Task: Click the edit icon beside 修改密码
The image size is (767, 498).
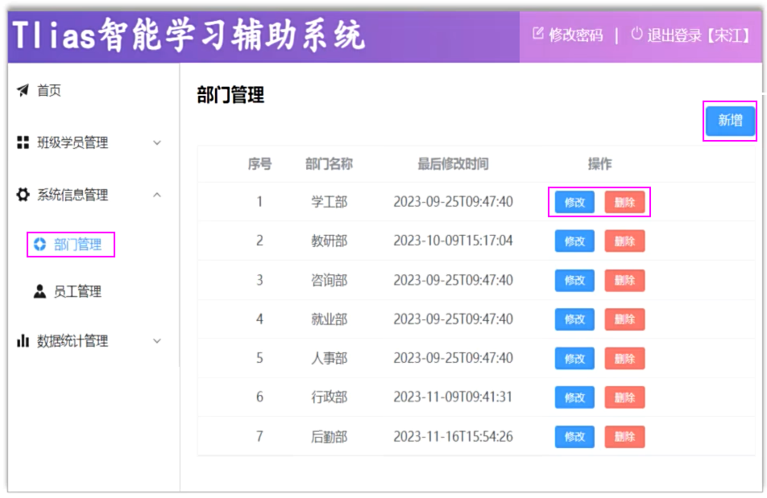Action: point(538,34)
